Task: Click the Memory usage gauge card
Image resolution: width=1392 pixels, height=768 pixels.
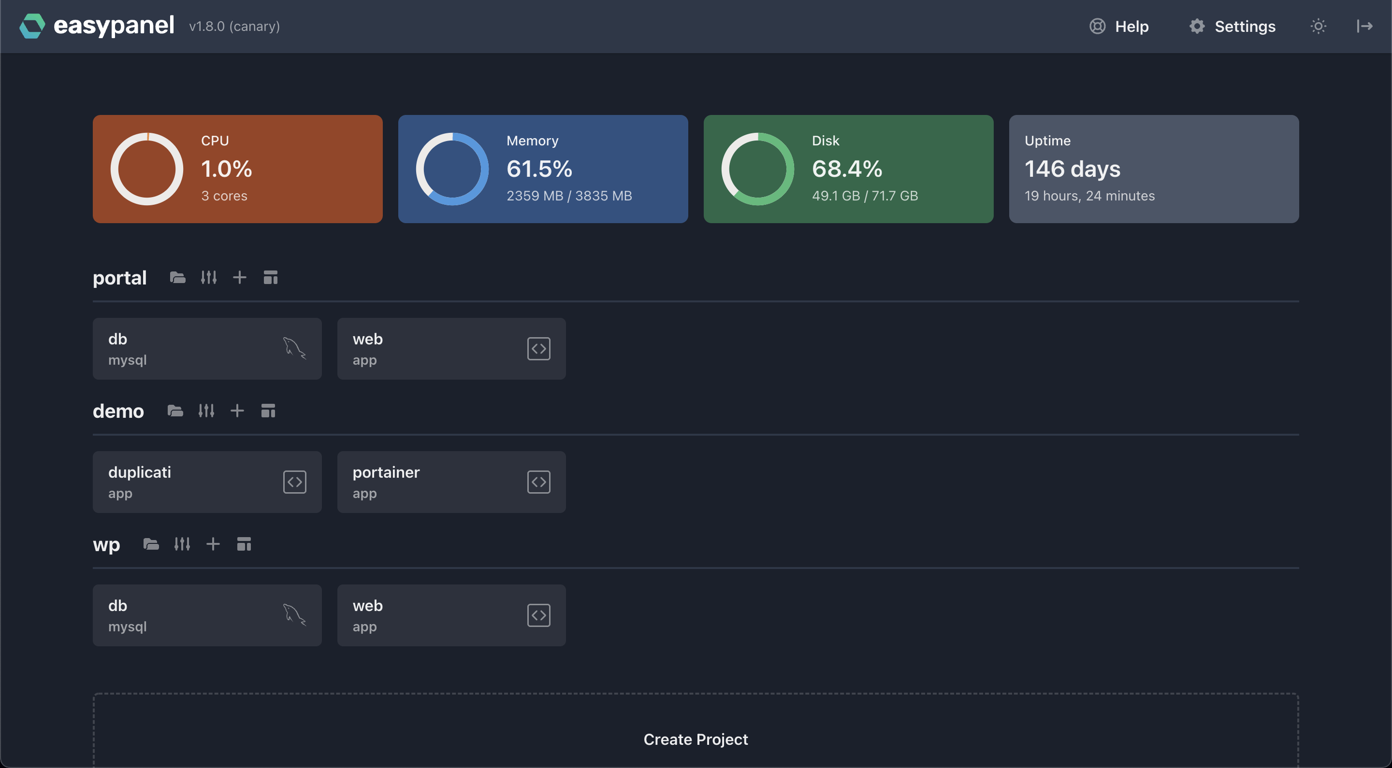Action: (542, 169)
